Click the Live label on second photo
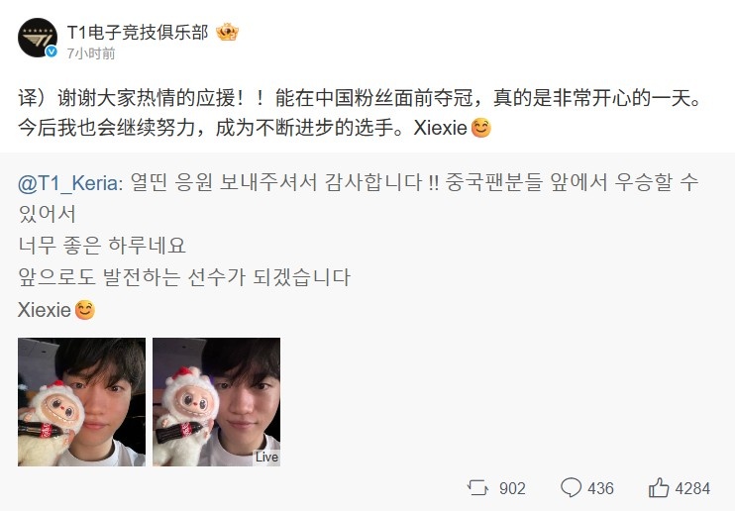Screen dimensions: 735x511 [266, 457]
